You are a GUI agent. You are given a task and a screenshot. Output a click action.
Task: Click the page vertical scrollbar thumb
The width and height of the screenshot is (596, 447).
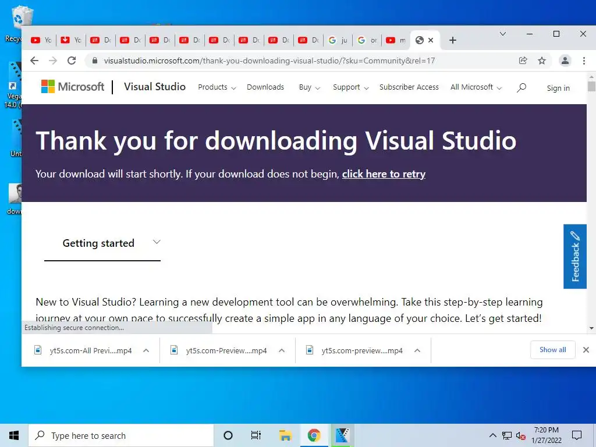(591, 86)
